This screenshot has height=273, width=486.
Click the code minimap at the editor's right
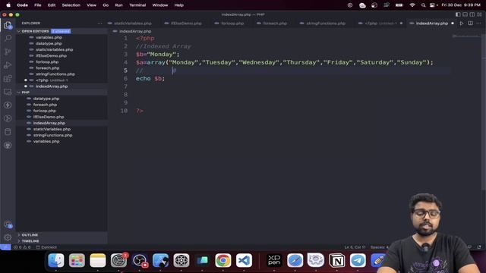[465, 36]
